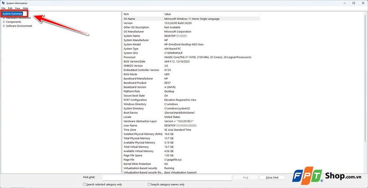Enable Search category names only checkbox
The width and height of the screenshot is (368, 188).
149,184
